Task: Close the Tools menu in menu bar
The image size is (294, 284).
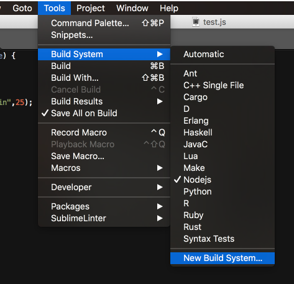Action: click(54, 8)
